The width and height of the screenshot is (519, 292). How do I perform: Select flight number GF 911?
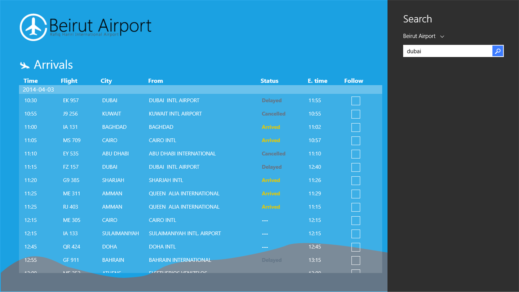tap(71, 260)
